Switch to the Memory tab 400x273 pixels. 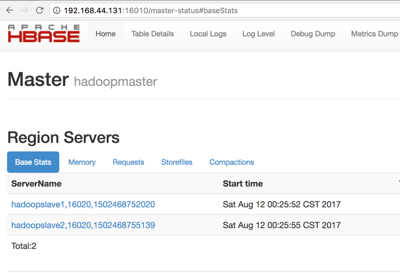click(x=82, y=162)
